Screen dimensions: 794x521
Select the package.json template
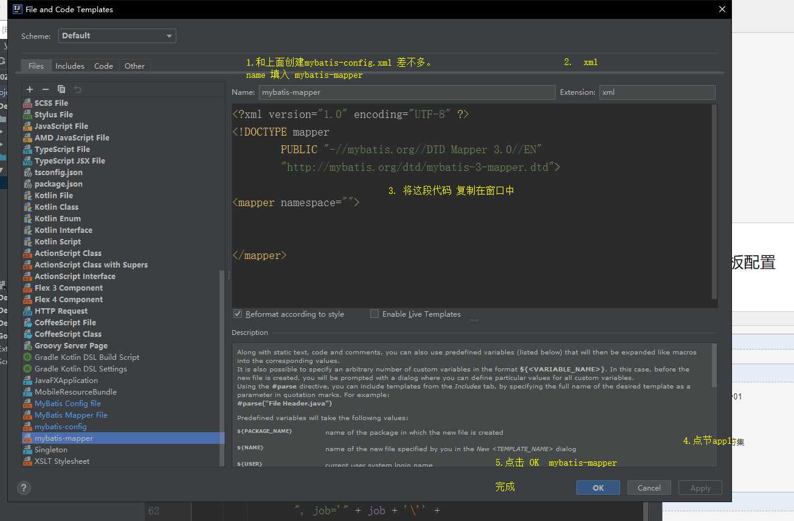pyautogui.click(x=123, y=184)
